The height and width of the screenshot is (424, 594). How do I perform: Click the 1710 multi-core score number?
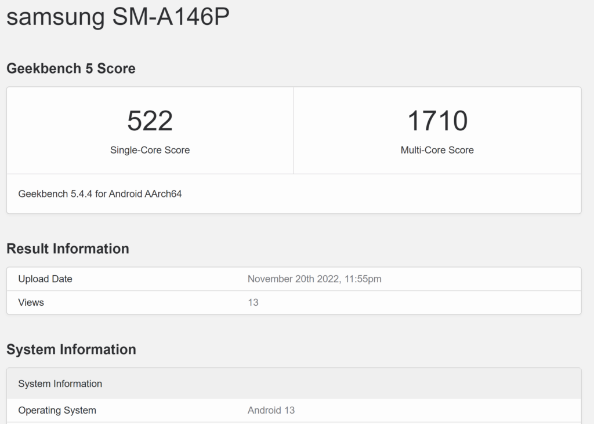(437, 121)
